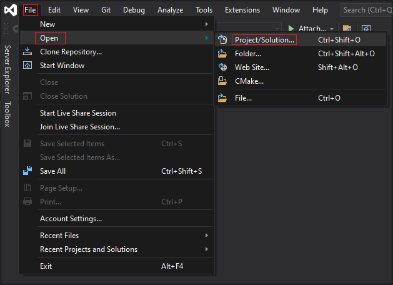Click the File open icon in submenu

222,97
